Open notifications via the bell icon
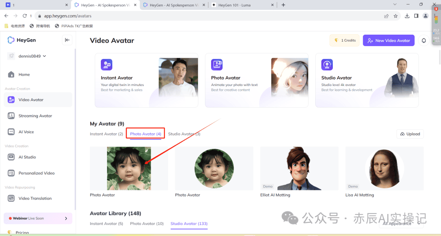 coord(423,40)
